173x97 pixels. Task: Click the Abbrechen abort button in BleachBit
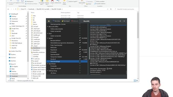coord(75,21)
